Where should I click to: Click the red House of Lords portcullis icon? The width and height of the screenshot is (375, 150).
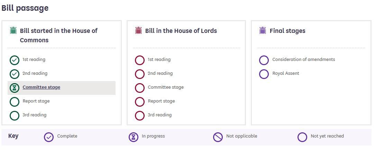[x=138, y=31]
